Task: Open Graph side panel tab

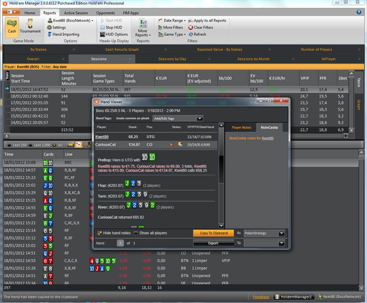Action: 358,105
